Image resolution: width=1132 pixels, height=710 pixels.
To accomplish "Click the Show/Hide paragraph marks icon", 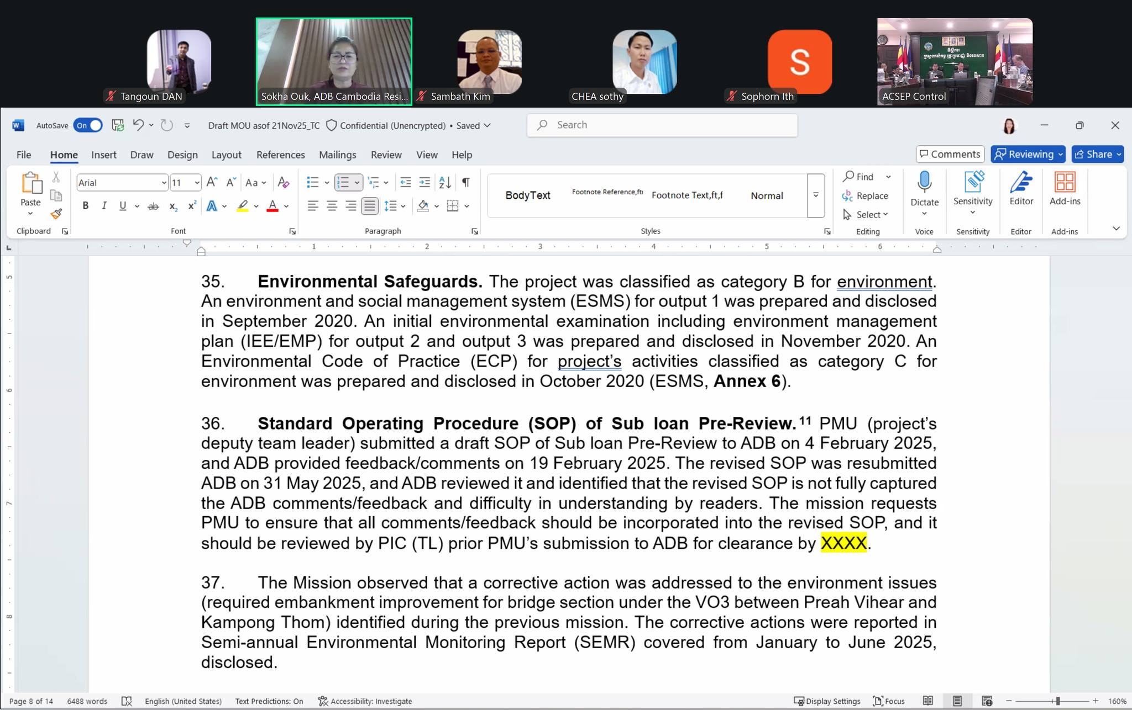I will point(466,182).
